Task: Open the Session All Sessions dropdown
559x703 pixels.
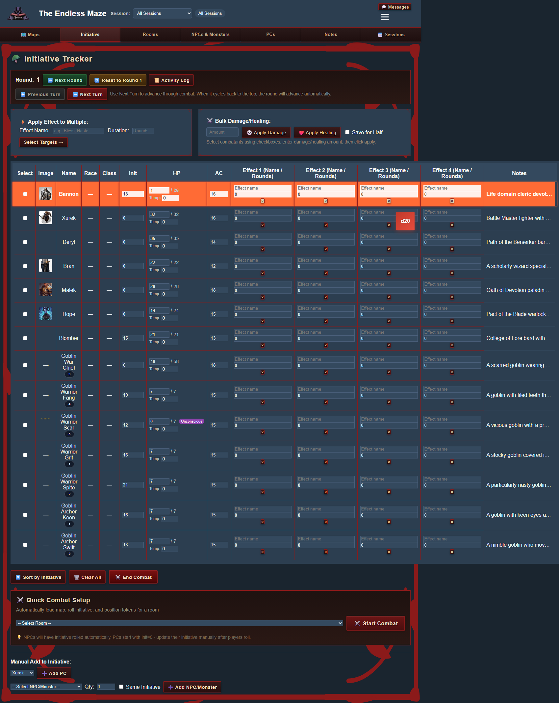Action: point(162,13)
